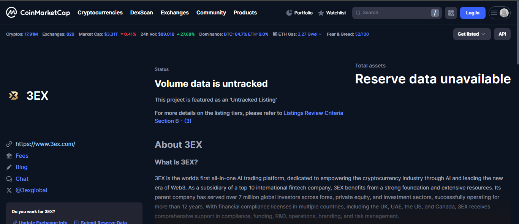Click the CoinMarketCap logo
Viewport: 519px width, 224px height.
click(x=38, y=13)
